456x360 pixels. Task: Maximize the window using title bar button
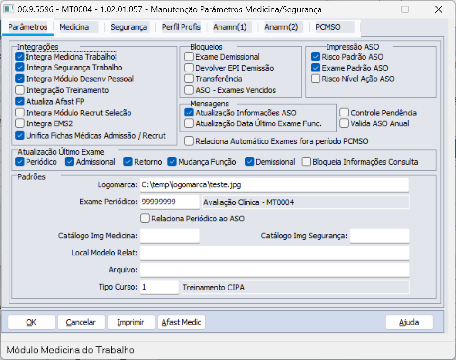point(405,9)
